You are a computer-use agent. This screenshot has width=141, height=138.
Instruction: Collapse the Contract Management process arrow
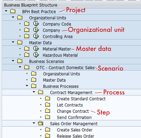click(34, 92)
